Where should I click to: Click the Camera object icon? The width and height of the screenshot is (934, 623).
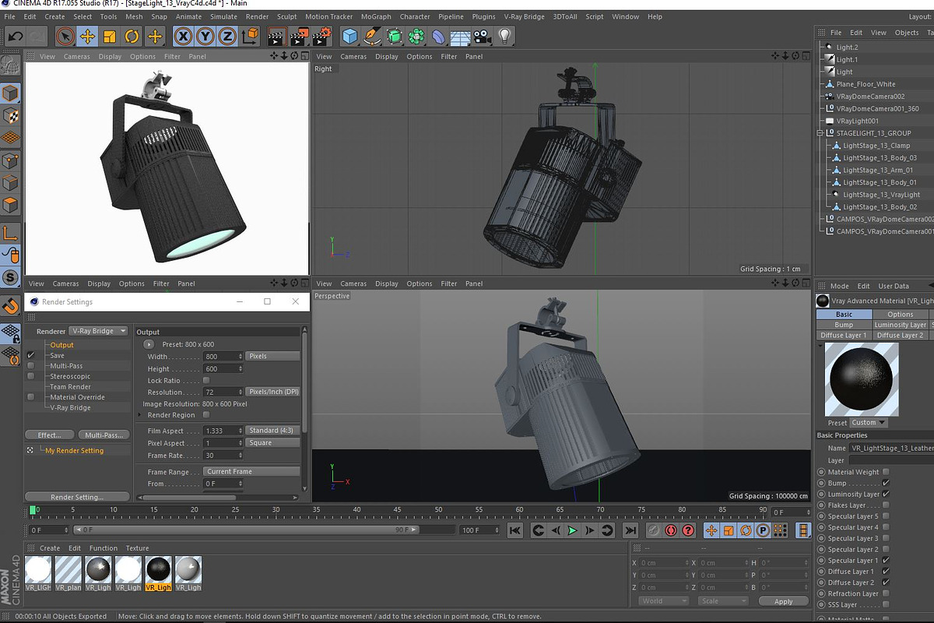483,36
